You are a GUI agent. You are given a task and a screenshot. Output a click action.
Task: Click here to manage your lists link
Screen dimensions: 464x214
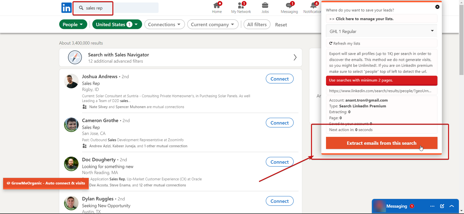point(382,19)
